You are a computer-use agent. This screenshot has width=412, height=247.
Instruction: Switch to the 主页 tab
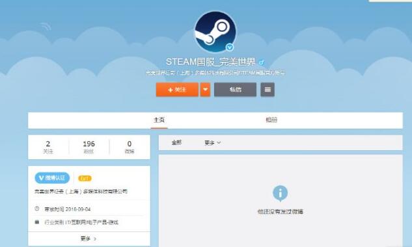(x=159, y=120)
